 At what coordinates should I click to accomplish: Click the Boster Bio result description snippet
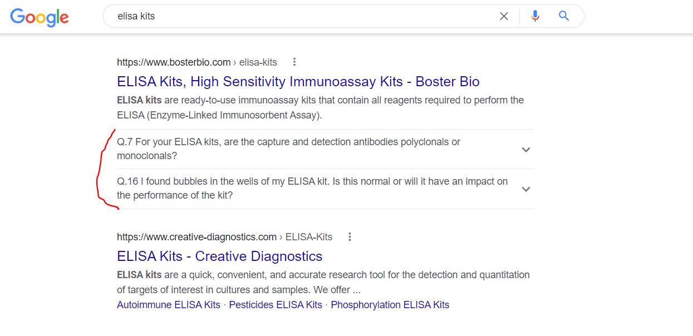point(320,108)
